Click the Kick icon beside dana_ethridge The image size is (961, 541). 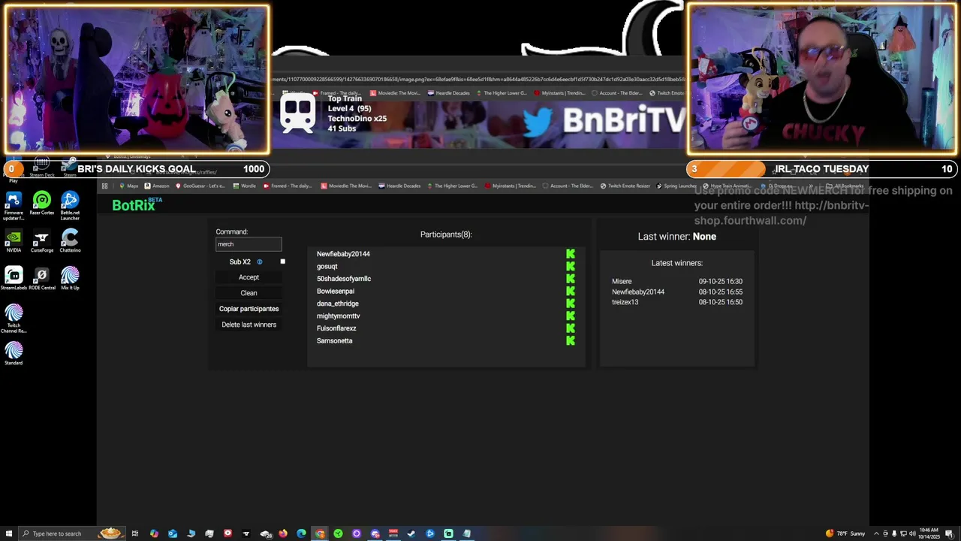pyautogui.click(x=571, y=304)
